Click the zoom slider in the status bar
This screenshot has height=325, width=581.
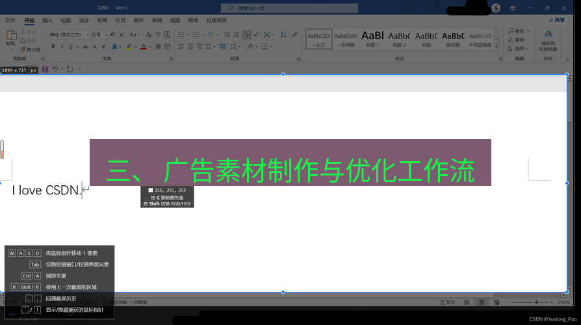tap(530, 302)
